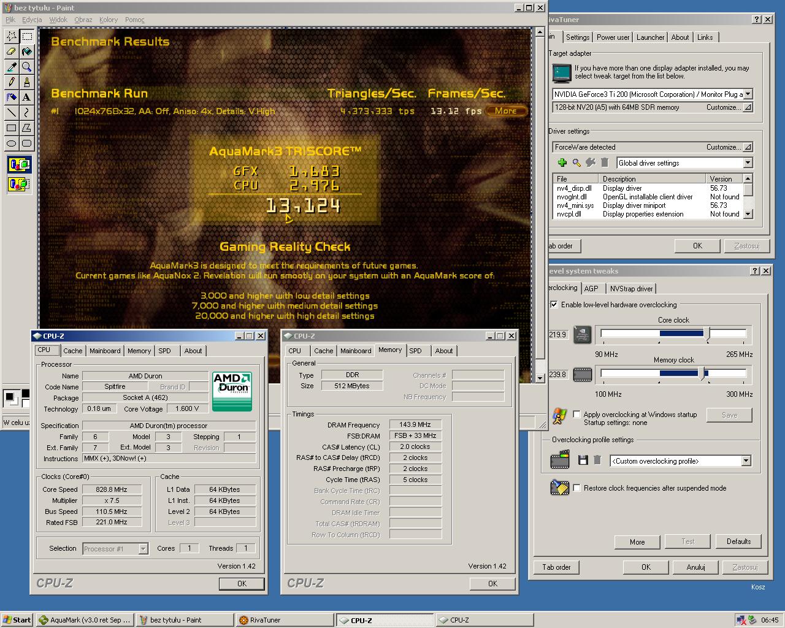Switch to RivaTuner taskbar button
This screenshot has height=628, width=785.
(x=285, y=619)
